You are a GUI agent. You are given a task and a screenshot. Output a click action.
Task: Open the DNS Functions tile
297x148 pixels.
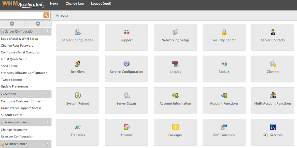pyautogui.click(x=224, y=132)
